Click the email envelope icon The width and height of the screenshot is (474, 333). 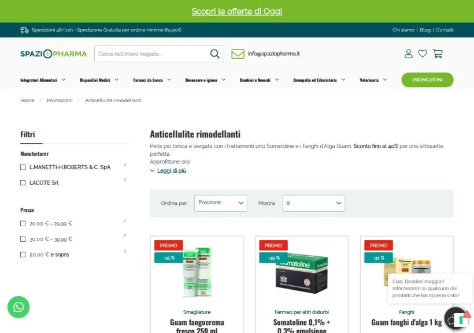click(238, 54)
